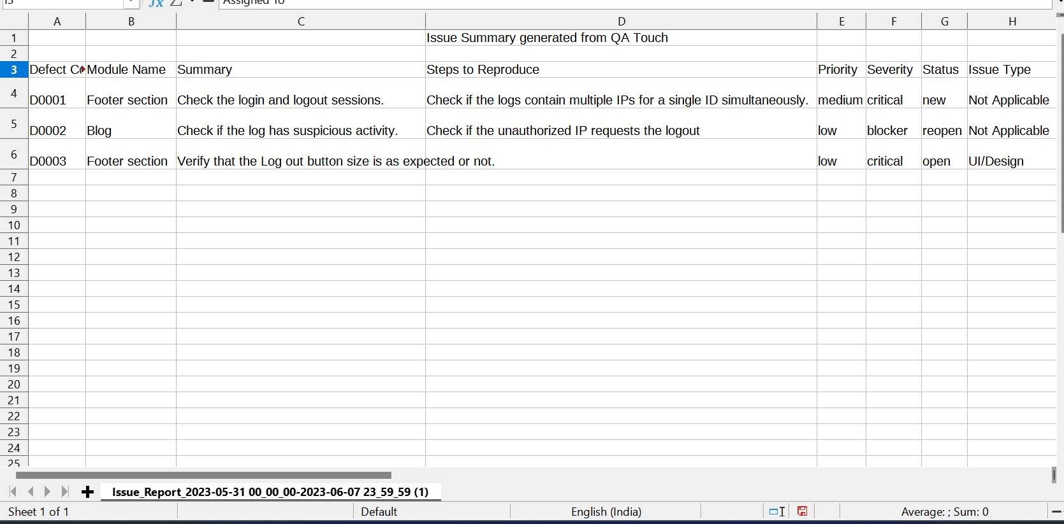Screen dimensions: 1064x524
Task: Select the cell containing D0003
Action: 57,154
